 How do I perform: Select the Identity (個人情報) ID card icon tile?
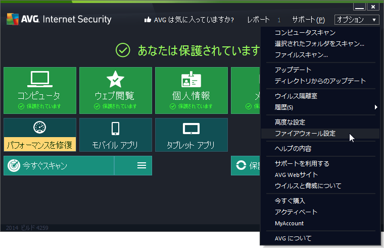191,80
